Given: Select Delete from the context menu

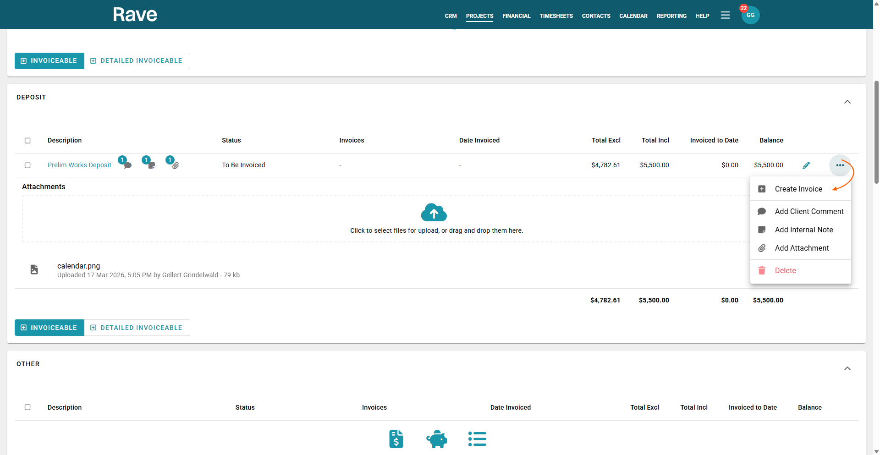Looking at the screenshot, I should click(785, 271).
